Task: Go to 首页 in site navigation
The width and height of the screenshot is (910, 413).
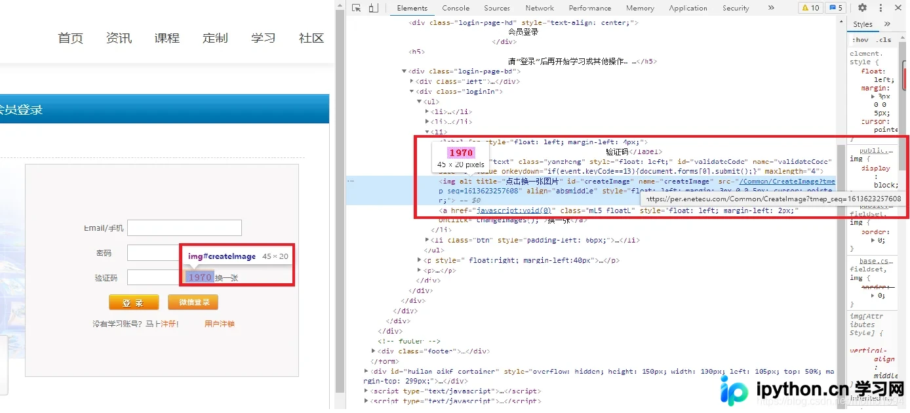Action: tap(71, 38)
